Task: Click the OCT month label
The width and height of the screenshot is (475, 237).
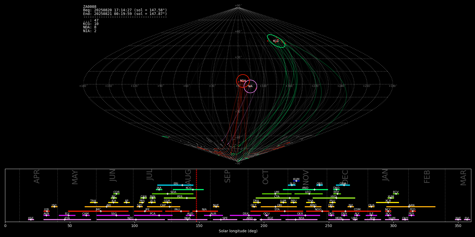Action: (265, 177)
